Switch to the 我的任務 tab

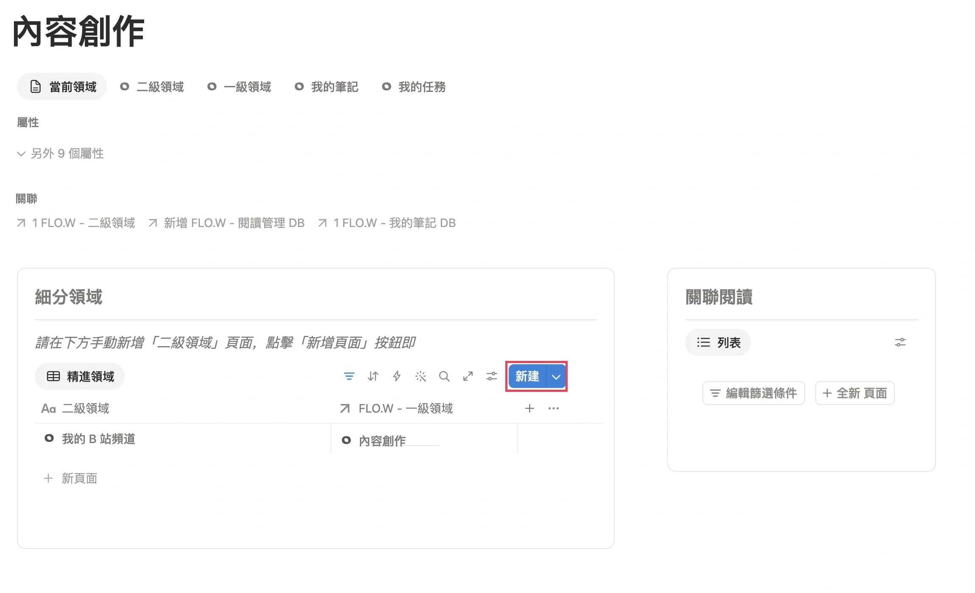414,87
